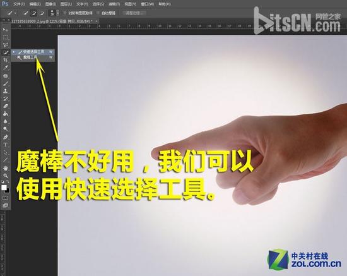Toggle Quick Mask mode icon
This screenshot has width=347, height=276.
click(5, 198)
